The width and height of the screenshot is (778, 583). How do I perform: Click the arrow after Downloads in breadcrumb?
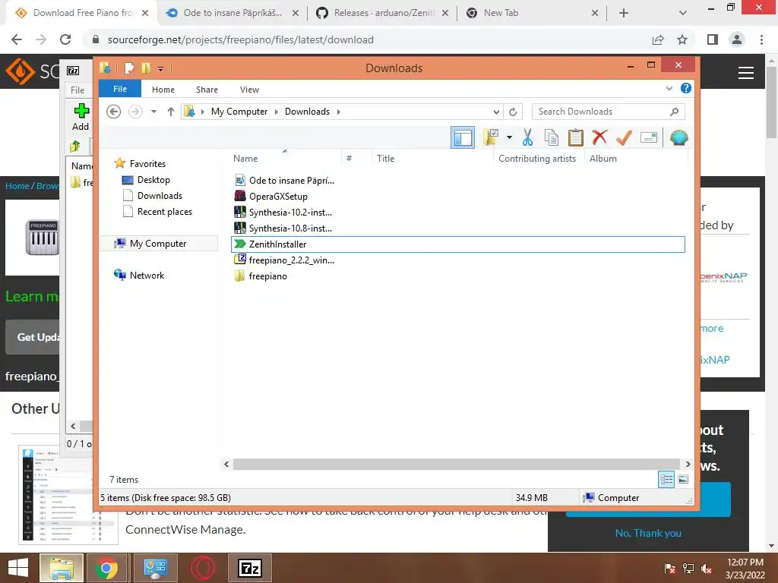(x=338, y=112)
